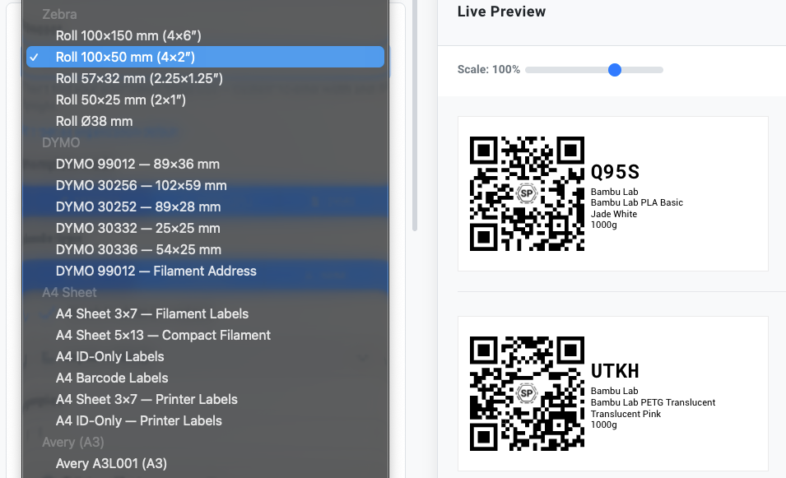Click the left panel vertical scrollbar
Screen dimensions: 786x478
pos(415,115)
